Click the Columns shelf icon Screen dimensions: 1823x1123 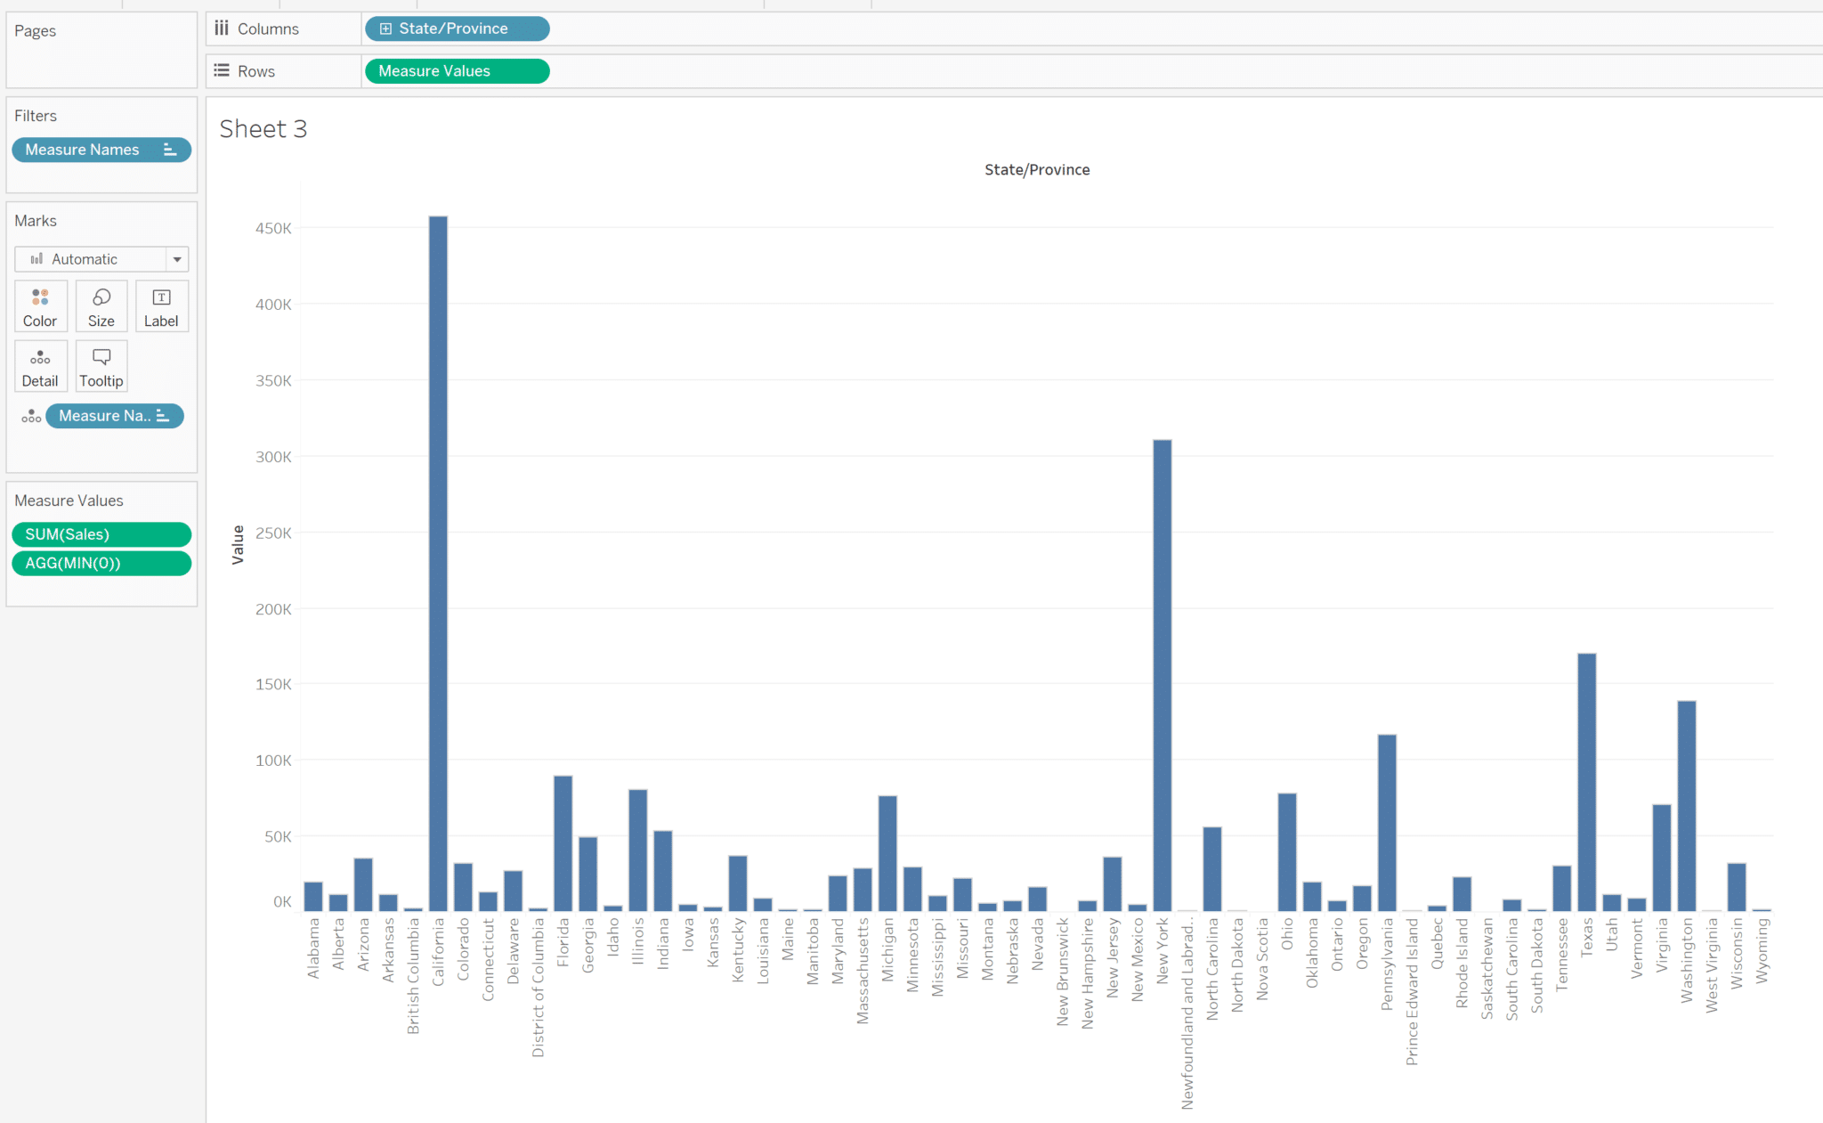(x=222, y=28)
